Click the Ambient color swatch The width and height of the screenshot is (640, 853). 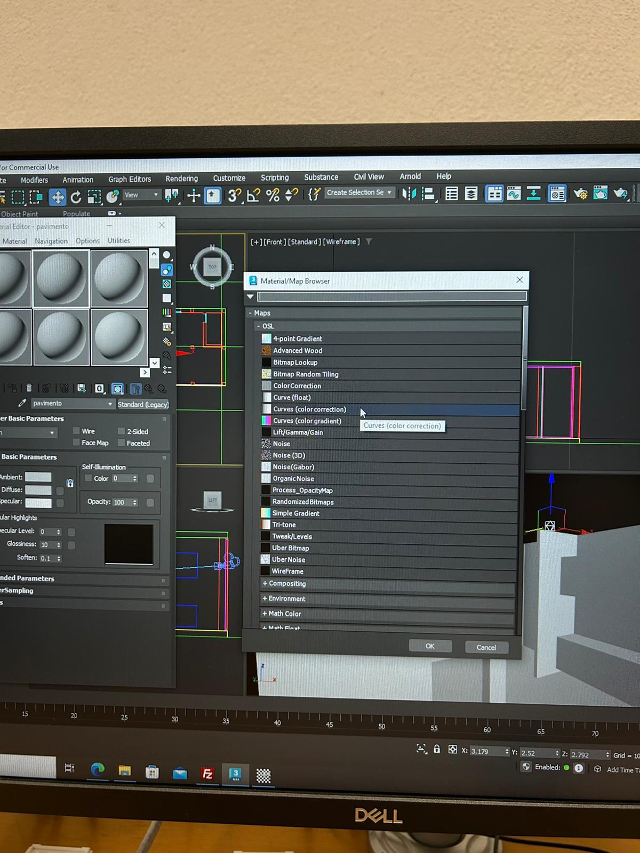(38, 477)
